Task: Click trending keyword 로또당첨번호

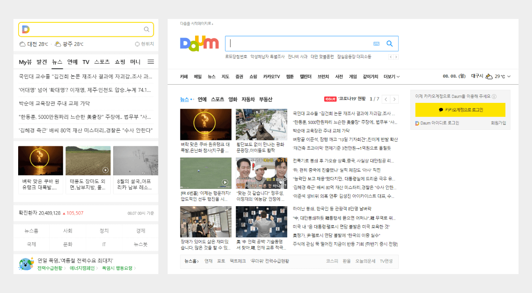Action: (236, 56)
